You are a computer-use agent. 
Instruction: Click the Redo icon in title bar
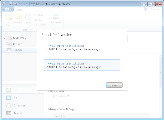(25, 4)
